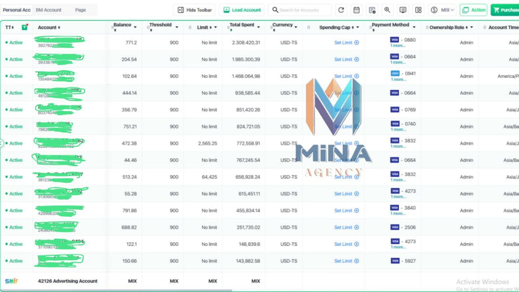Open the calendar date picker icon
519x292 pixels.
(x=357, y=10)
